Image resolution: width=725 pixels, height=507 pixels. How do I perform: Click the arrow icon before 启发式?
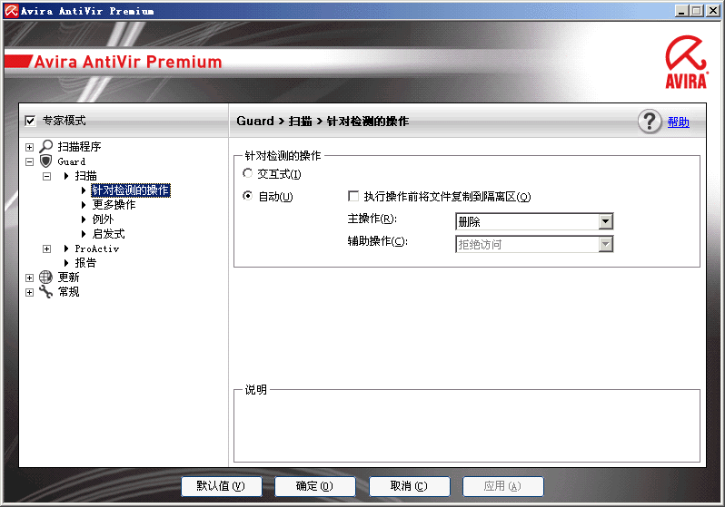(84, 234)
